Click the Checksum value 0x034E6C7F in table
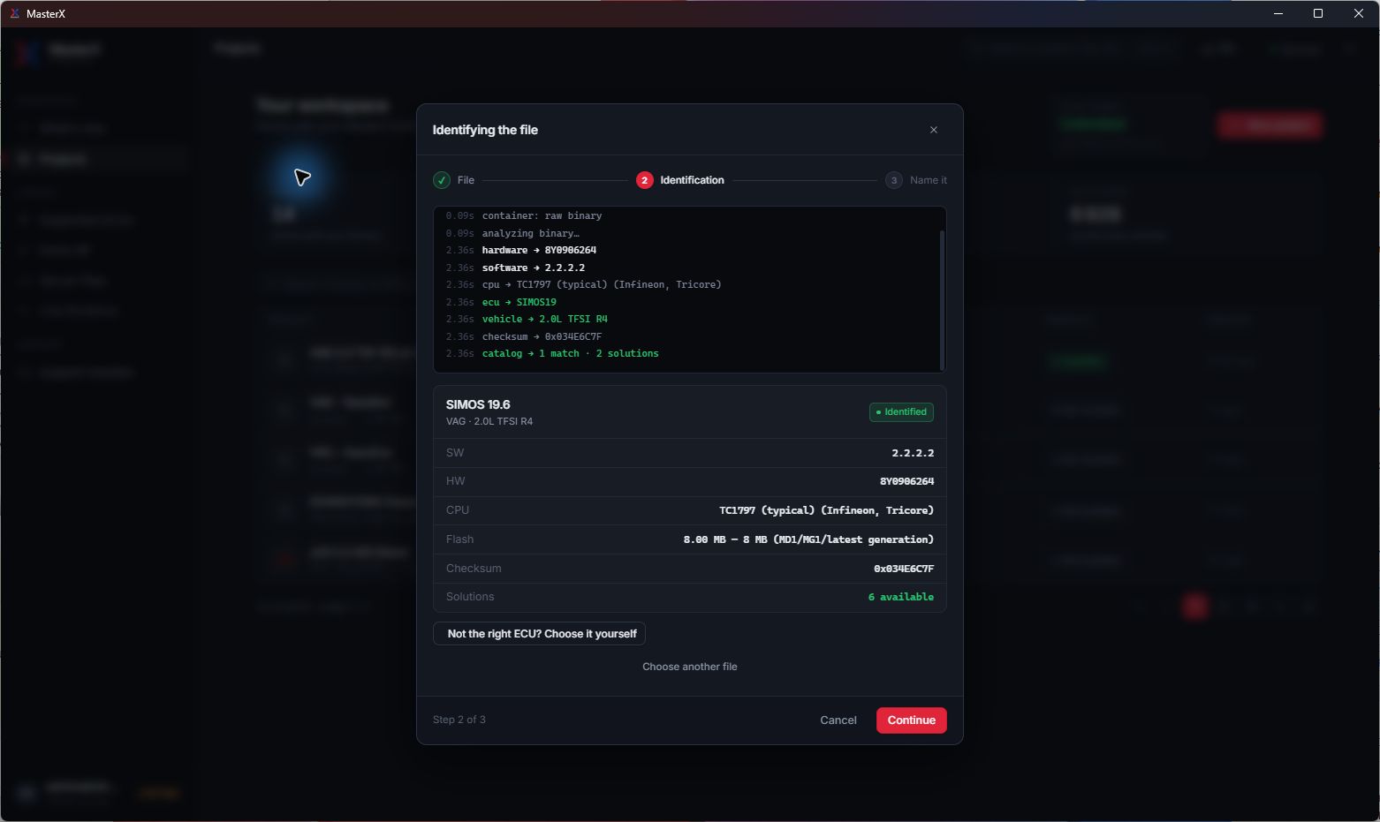This screenshot has width=1380, height=822. 904,569
